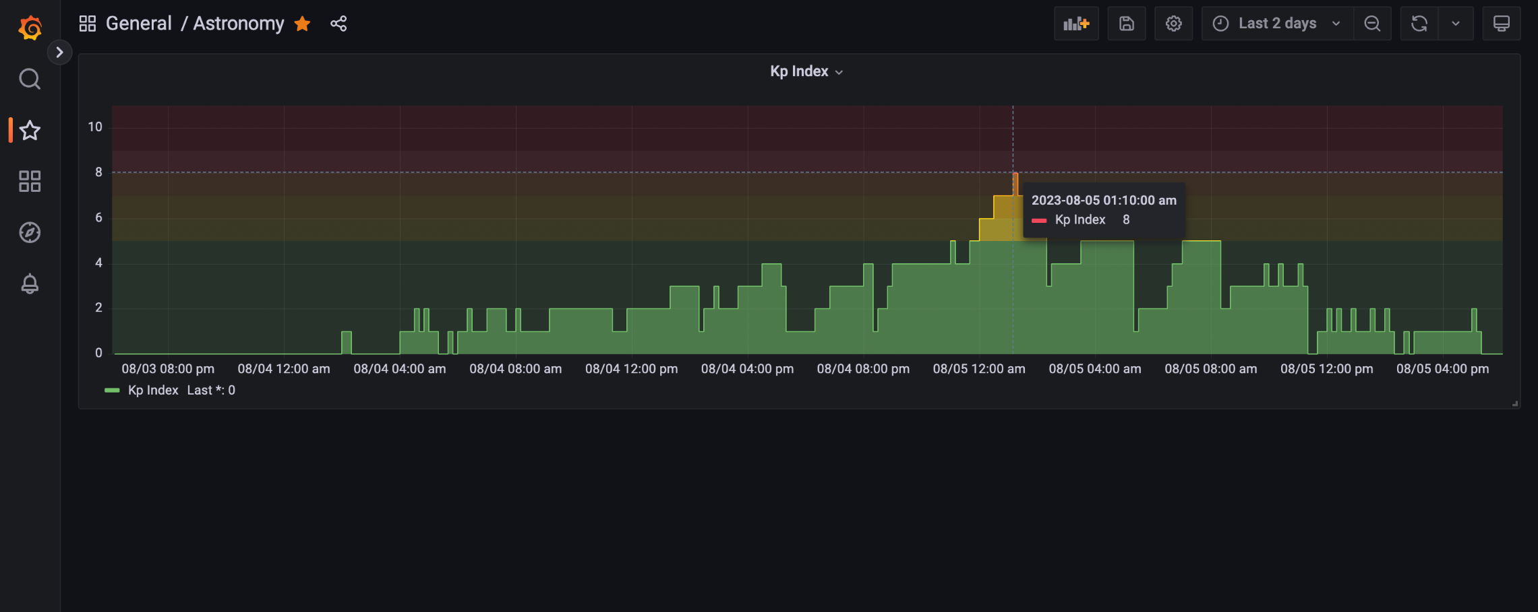The height and width of the screenshot is (612, 1538).
Task: Click the zoom out time range button
Action: [x=1371, y=24]
